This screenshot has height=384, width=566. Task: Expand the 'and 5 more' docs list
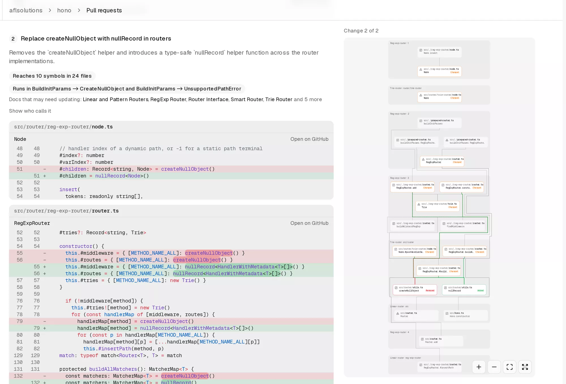(x=308, y=99)
